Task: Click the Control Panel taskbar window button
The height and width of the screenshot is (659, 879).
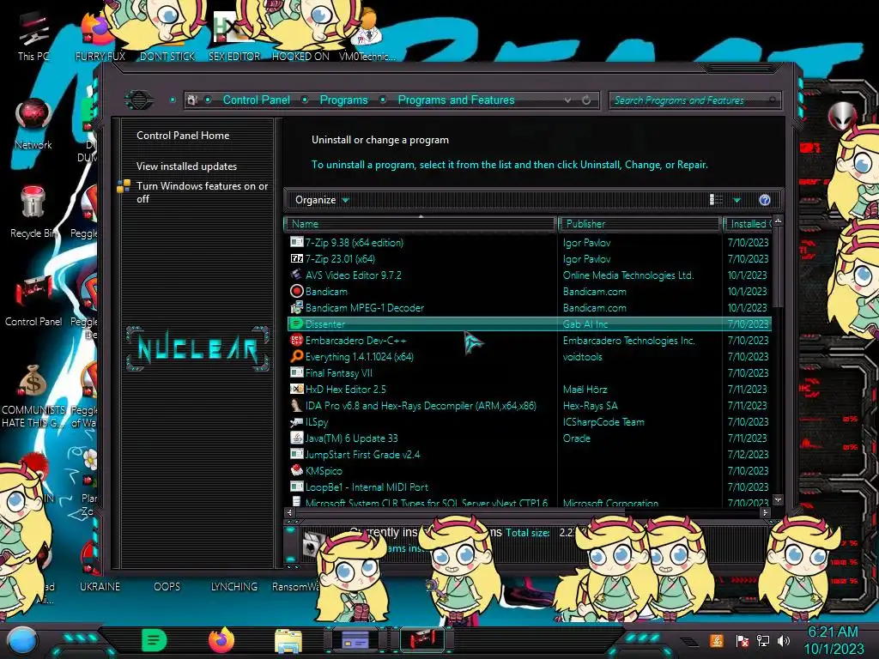Action: click(423, 639)
